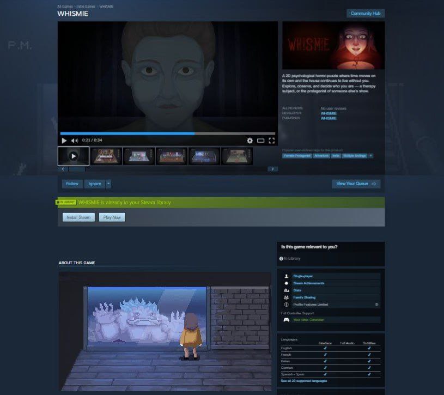
Task: Click the thumbnail strip right arrow
Action: pos(272,169)
